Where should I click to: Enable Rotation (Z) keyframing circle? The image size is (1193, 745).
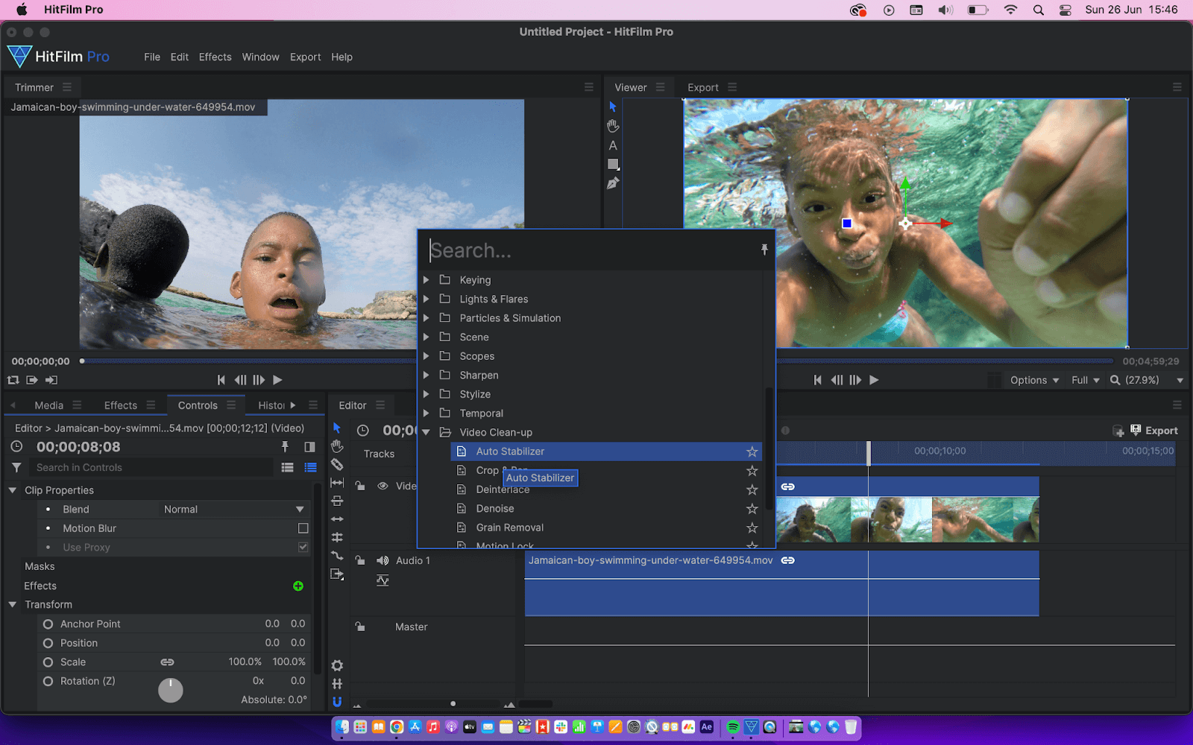pos(48,681)
